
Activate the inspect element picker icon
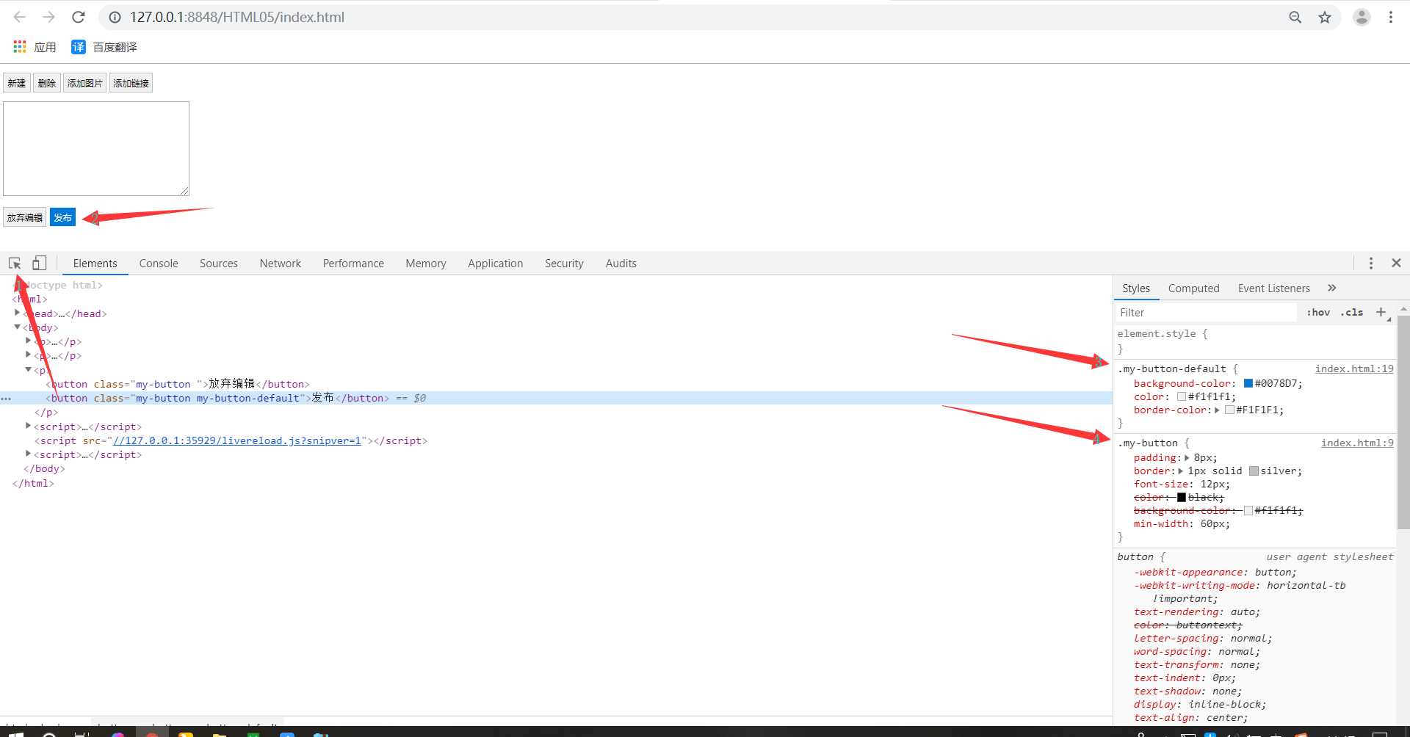(15, 263)
